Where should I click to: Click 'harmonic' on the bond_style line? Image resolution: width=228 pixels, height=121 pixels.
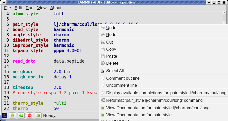[64, 30]
